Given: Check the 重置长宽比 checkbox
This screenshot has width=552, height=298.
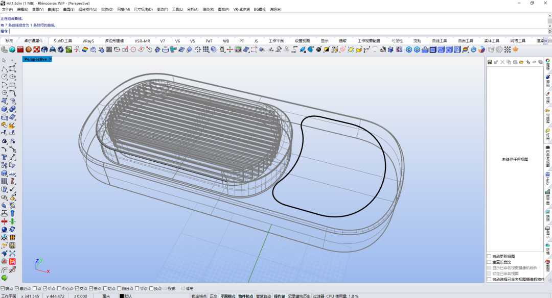Looking at the screenshot, I should [489, 262].
